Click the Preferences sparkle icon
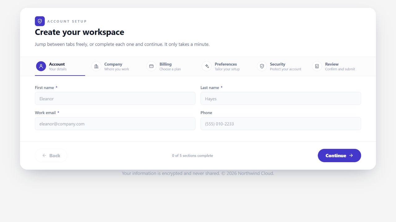 pos(207,66)
